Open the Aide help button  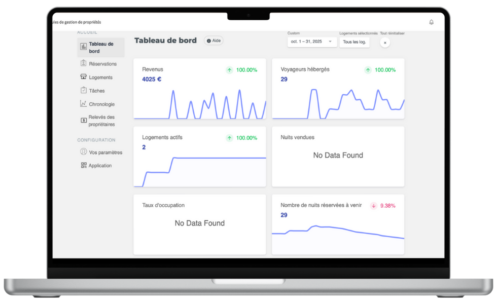(214, 41)
